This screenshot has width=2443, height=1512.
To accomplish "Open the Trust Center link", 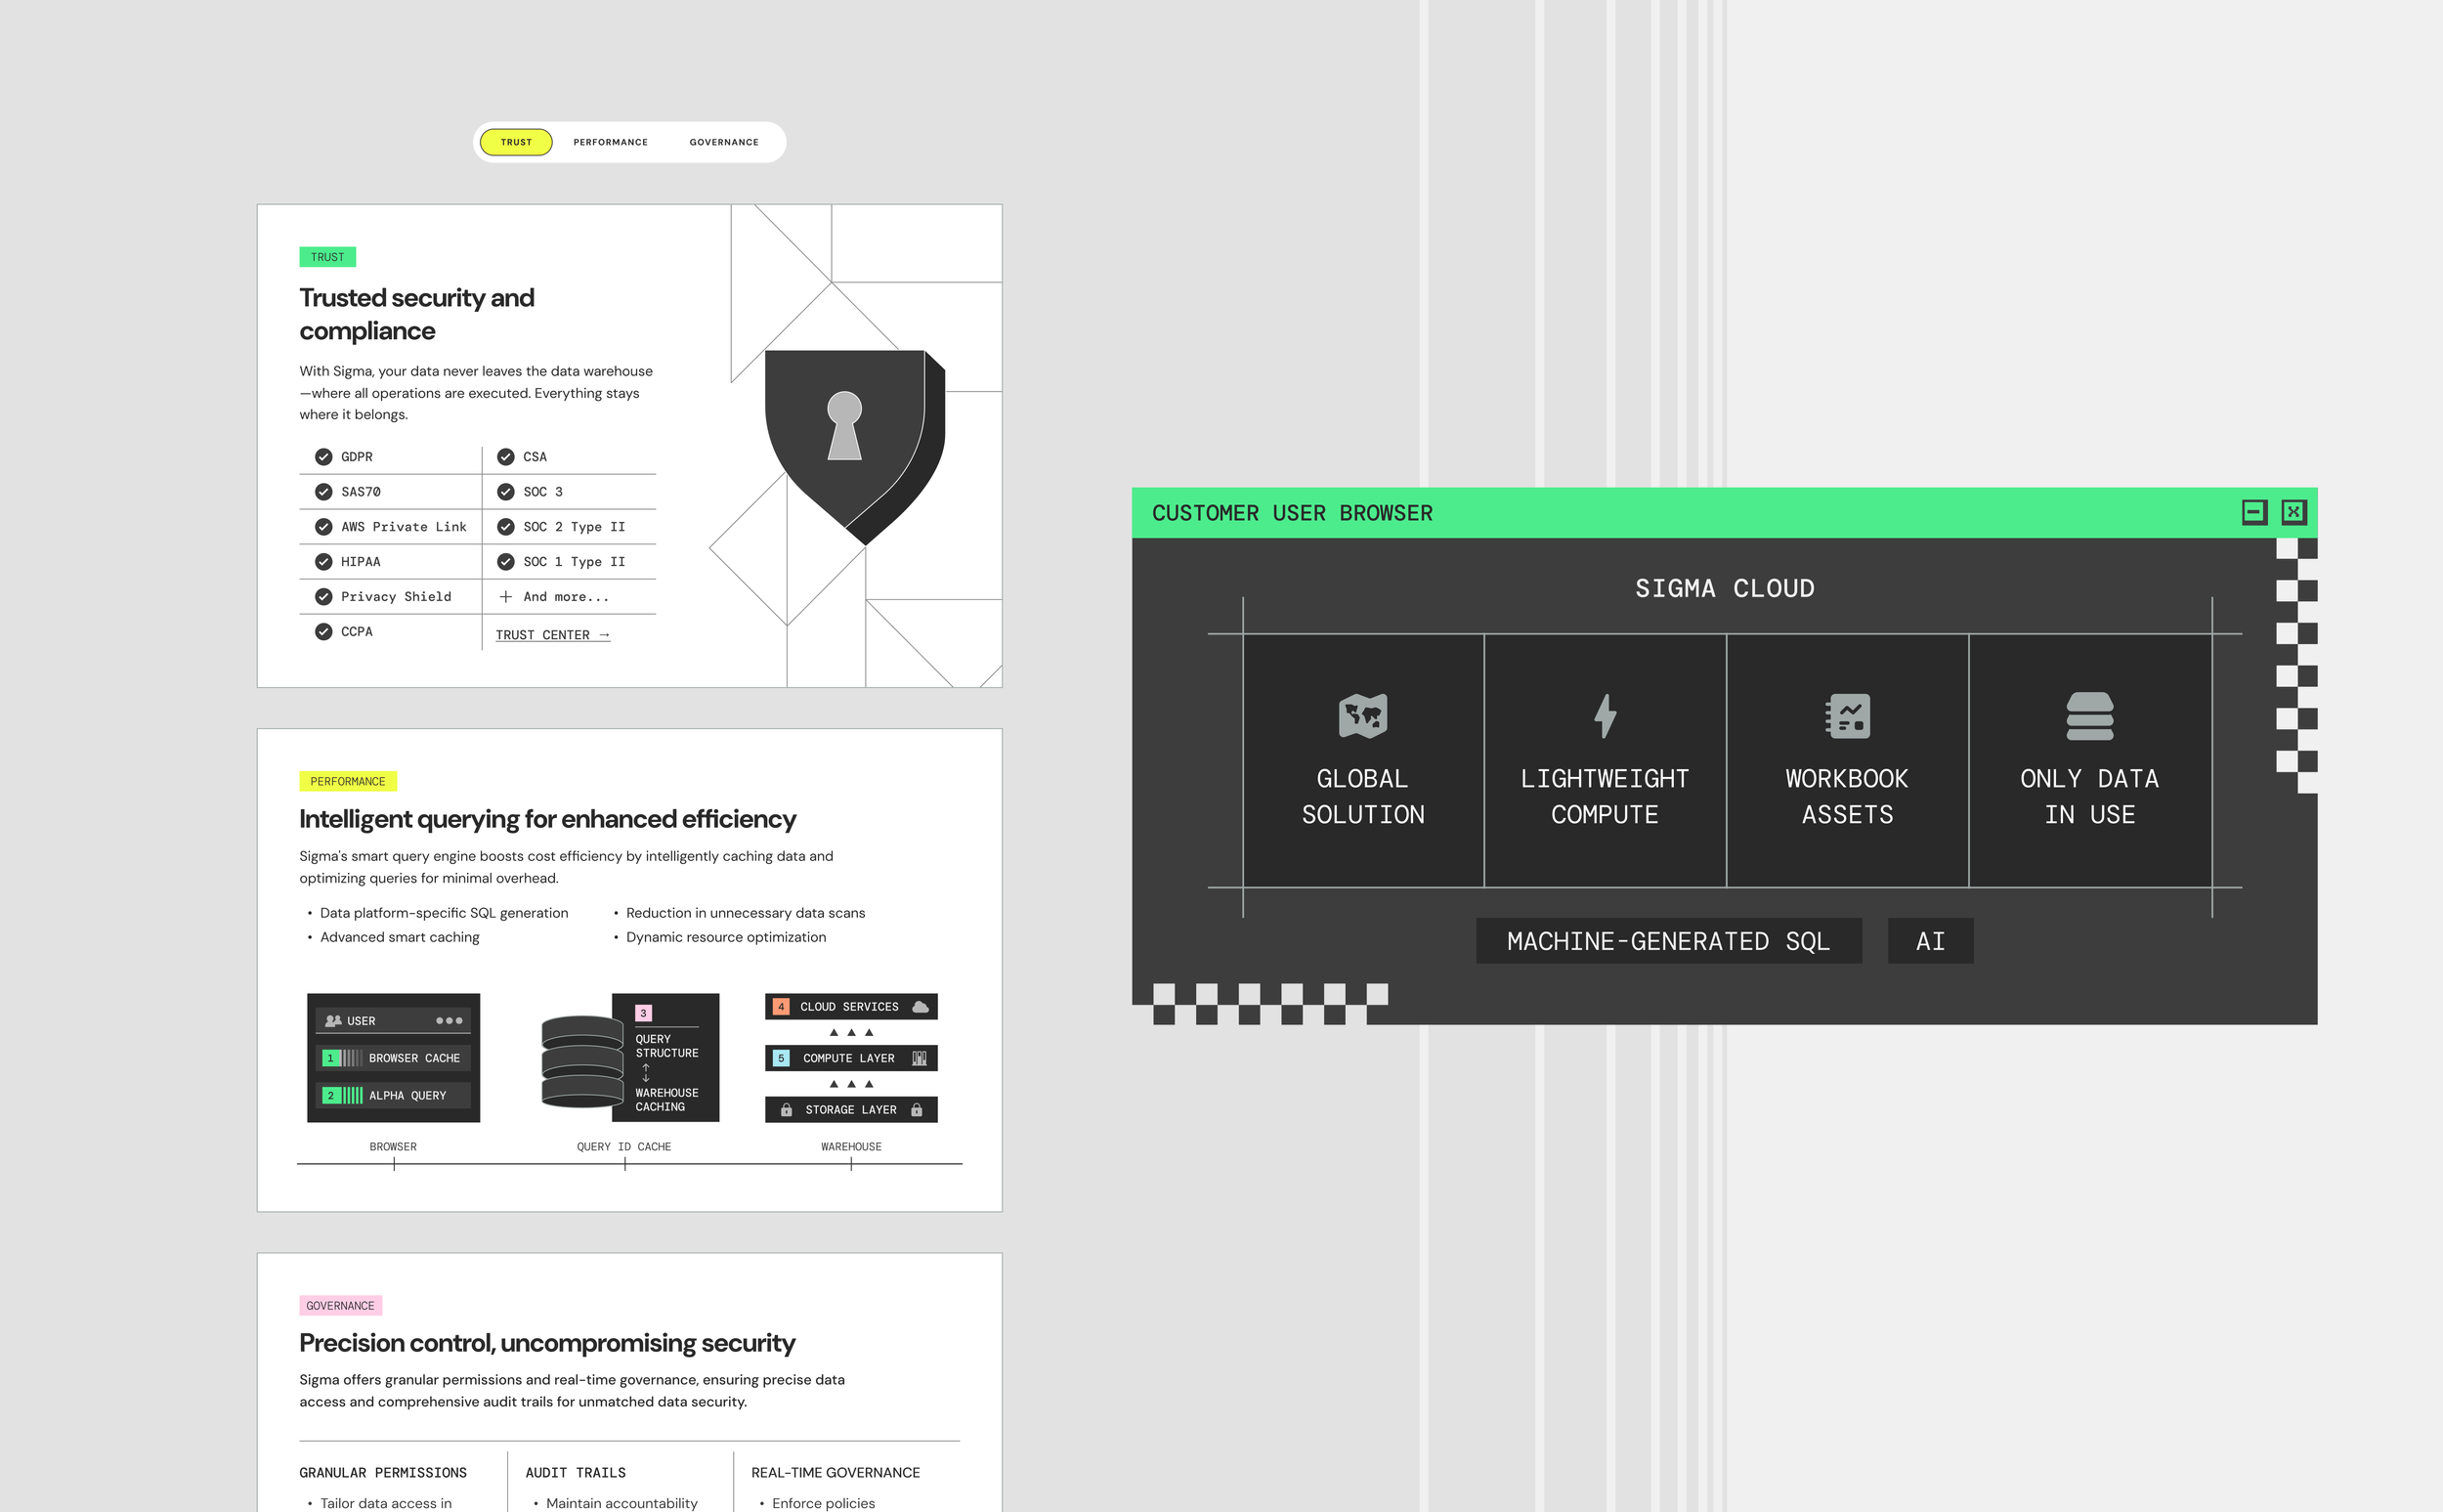I will pyautogui.click(x=552, y=635).
